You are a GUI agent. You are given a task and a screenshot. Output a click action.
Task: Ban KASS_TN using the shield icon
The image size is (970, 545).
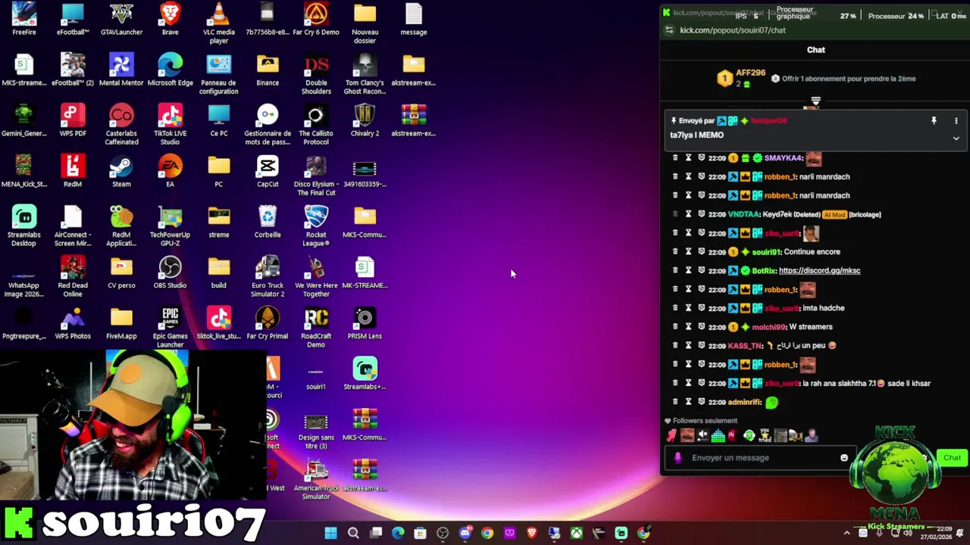point(702,345)
